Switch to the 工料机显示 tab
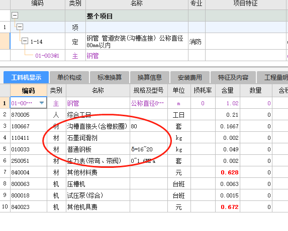 (x=26, y=78)
